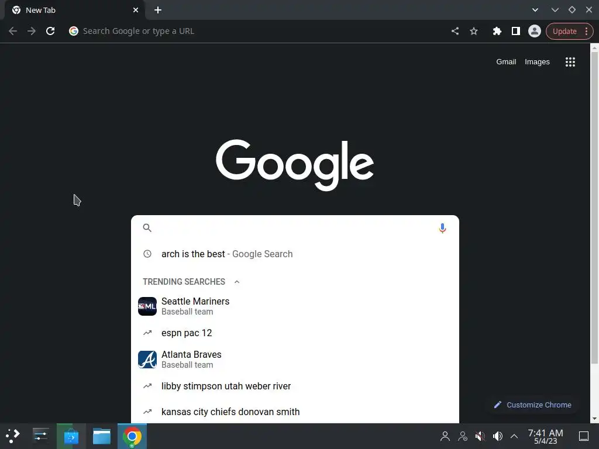Click the share page icon
Image resolution: width=599 pixels, height=449 pixels.
click(x=455, y=31)
